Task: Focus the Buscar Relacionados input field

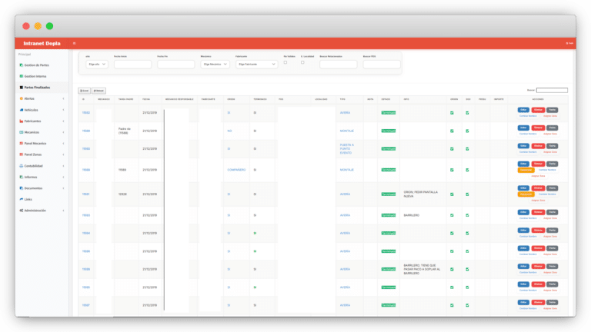Action: click(339, 65)
